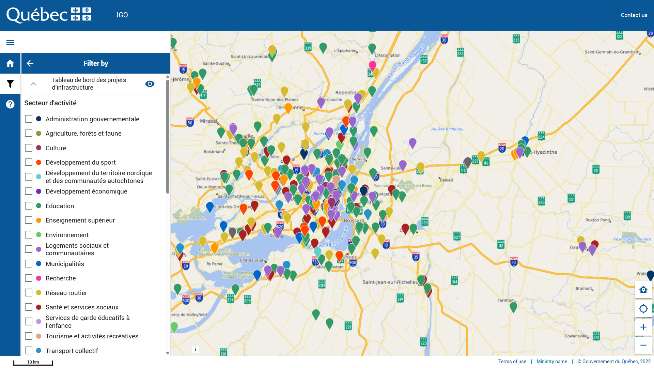
Task: Check Administration gouvernementale filter
Action: click(29, 119)
